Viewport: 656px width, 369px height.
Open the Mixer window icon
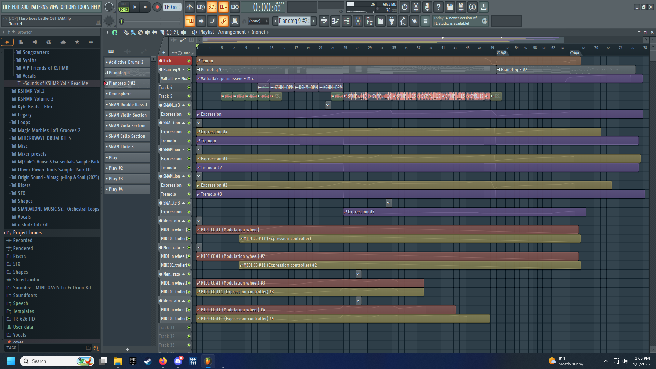(358, 21)
